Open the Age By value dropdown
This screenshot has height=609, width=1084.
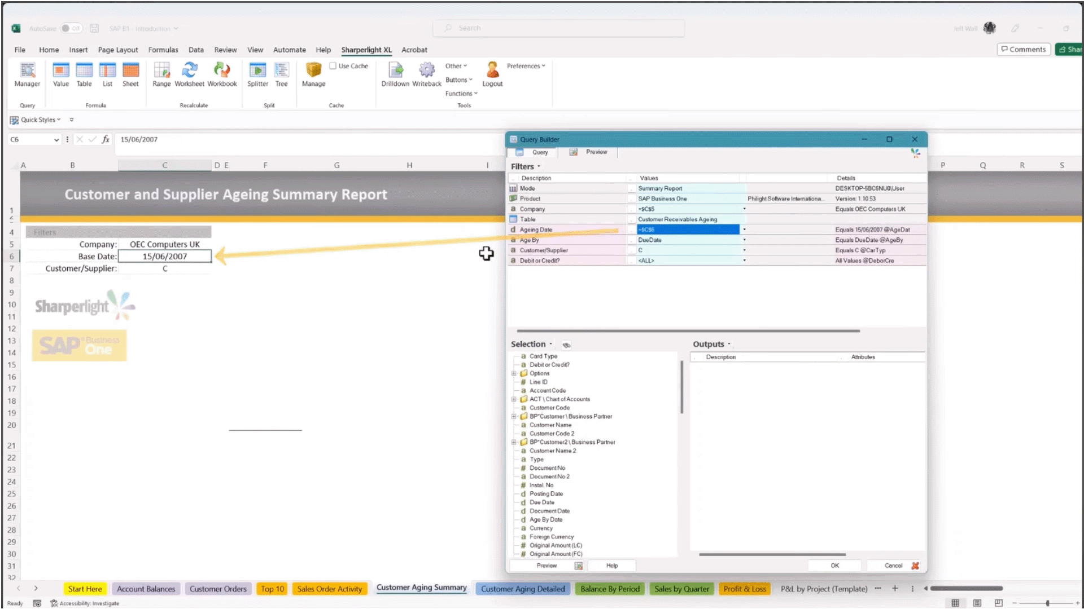[744, 240]
